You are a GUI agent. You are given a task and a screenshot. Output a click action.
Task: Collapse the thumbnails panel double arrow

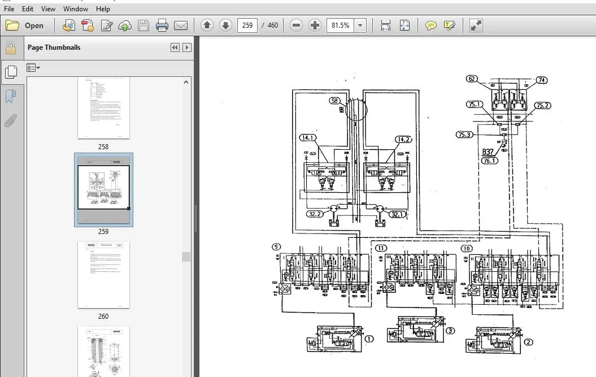[x=175, y=47]
